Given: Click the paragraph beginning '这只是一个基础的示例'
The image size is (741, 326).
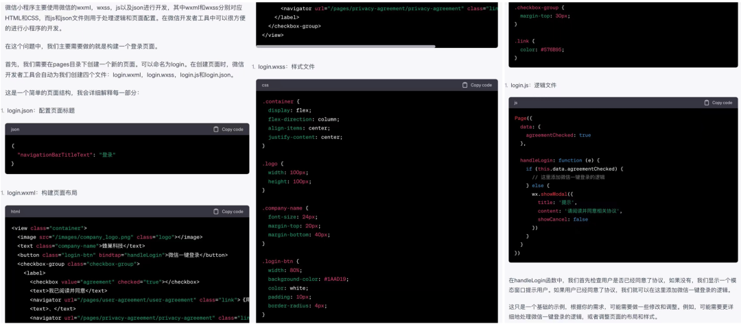Looking at the screenshot, I should point(620,313).
